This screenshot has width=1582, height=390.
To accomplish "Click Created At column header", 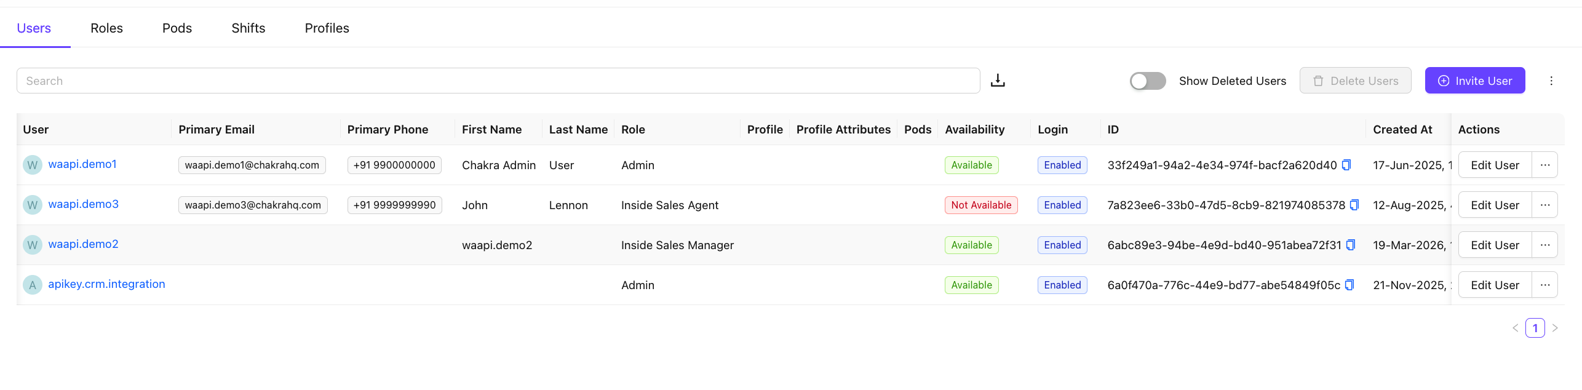I will pyautogui.click(x=1402, y=129).
